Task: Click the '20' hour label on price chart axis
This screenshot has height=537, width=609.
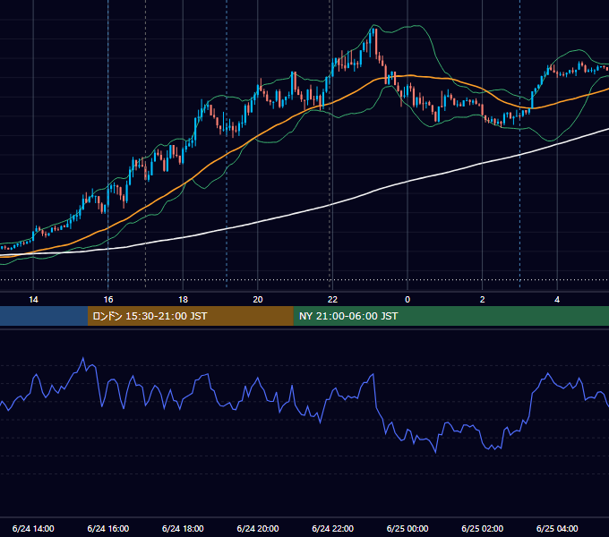Action: tap(258, 300)
